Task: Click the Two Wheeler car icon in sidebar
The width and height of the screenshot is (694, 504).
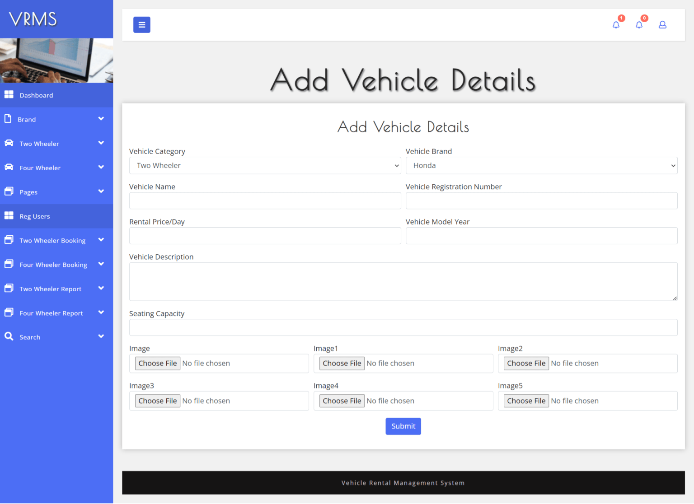Action: click(x=9, y=143)
